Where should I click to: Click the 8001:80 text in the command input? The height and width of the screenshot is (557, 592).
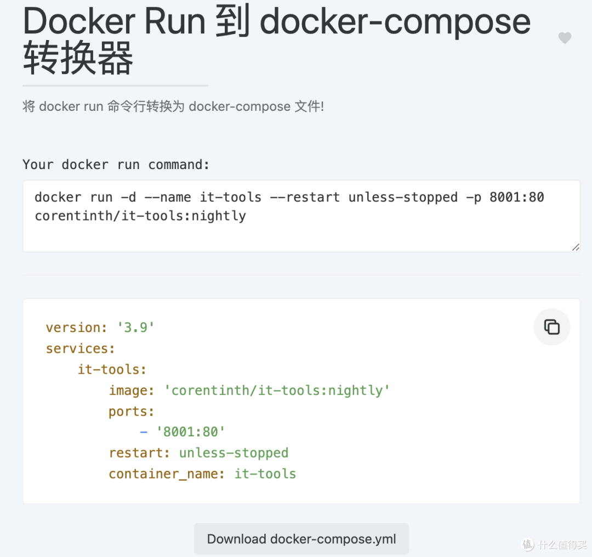coord(516,197)
